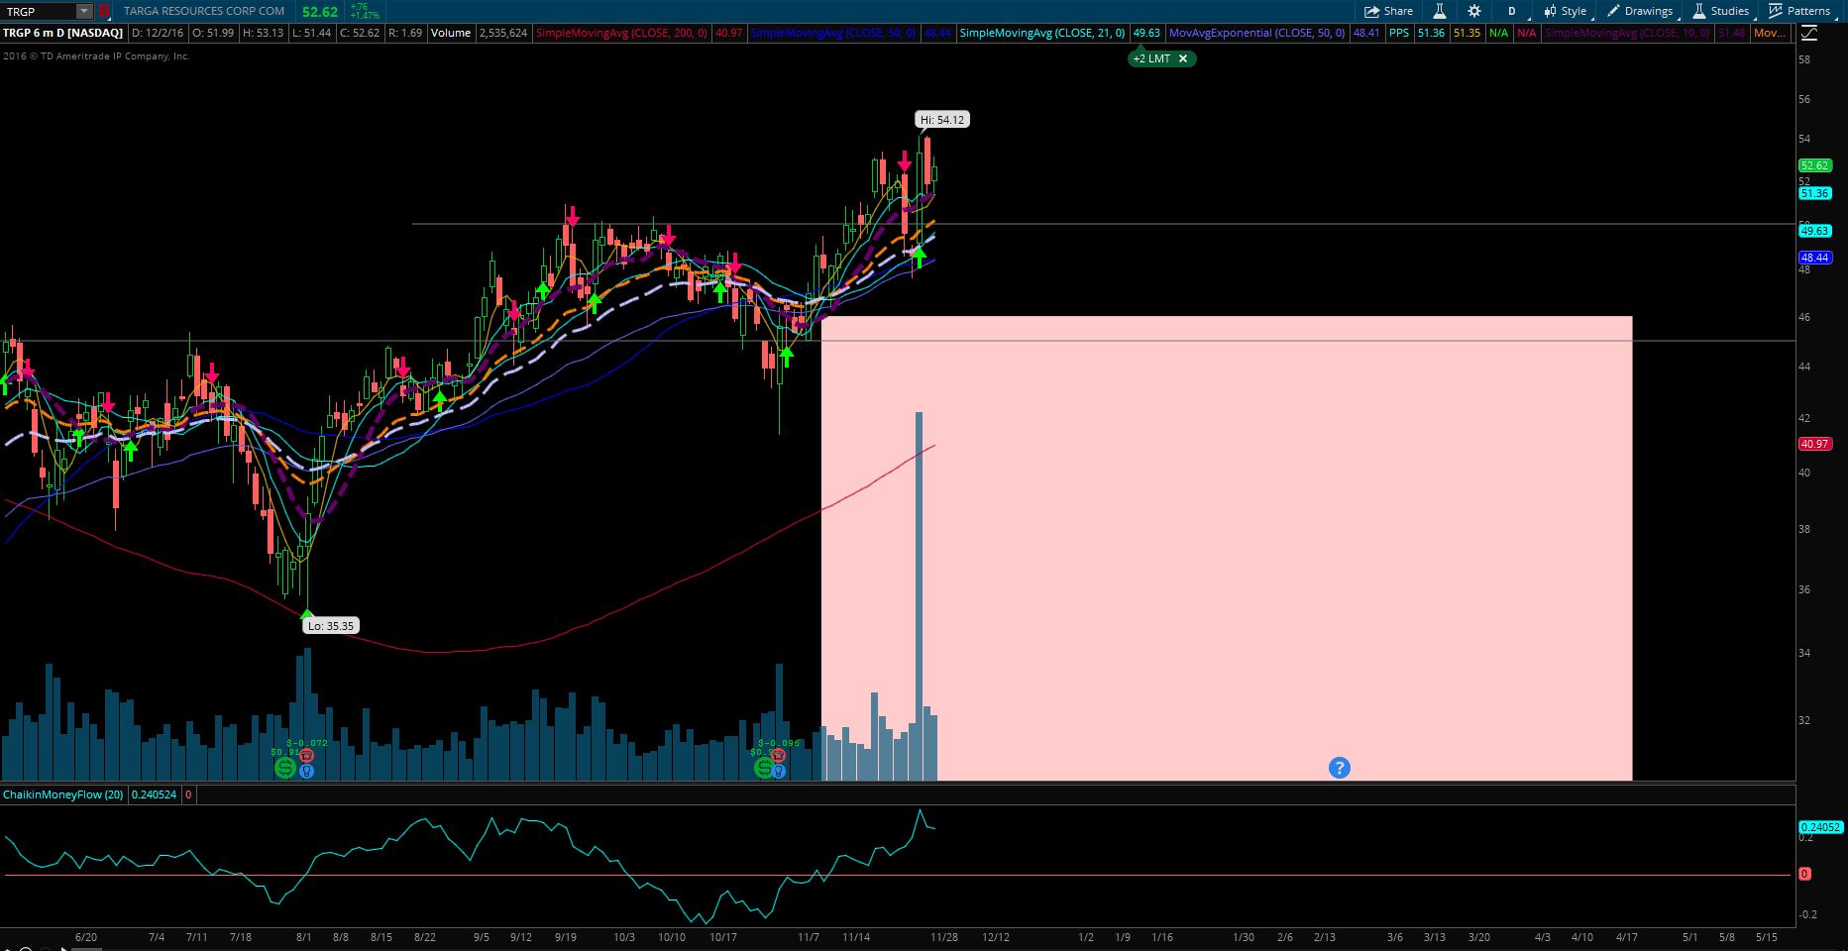The height and width of the screenshot is (951, 1848).
Task: Click the TARGA RESOURCES CORP COM company name
Action: [204, 11]
